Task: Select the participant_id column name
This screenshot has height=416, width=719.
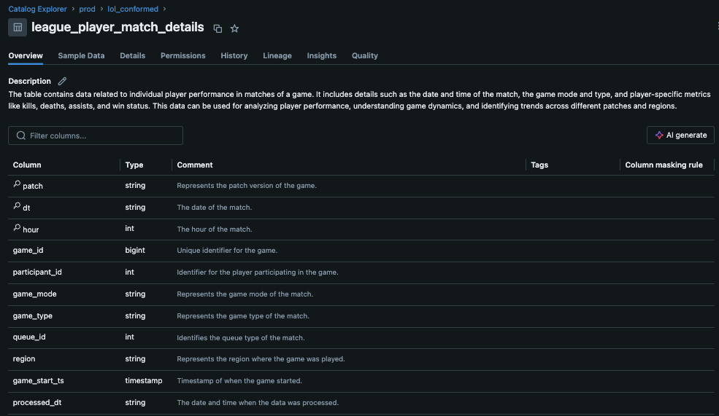Action: click(37, 272)
